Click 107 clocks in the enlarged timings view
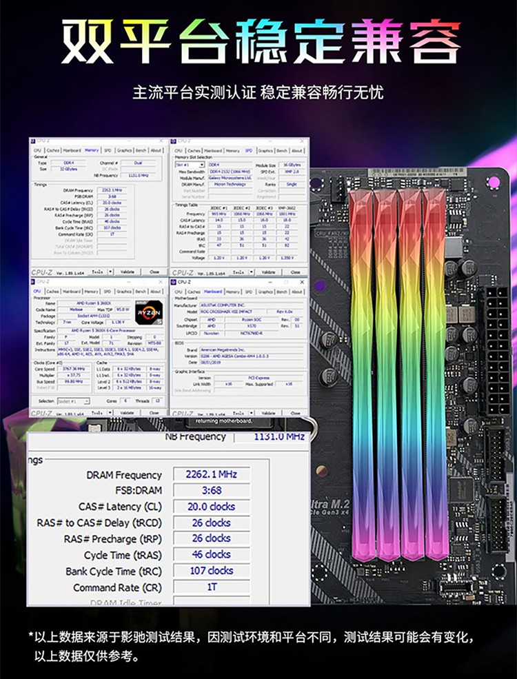The image size is (517, 679). pos(212,571)
